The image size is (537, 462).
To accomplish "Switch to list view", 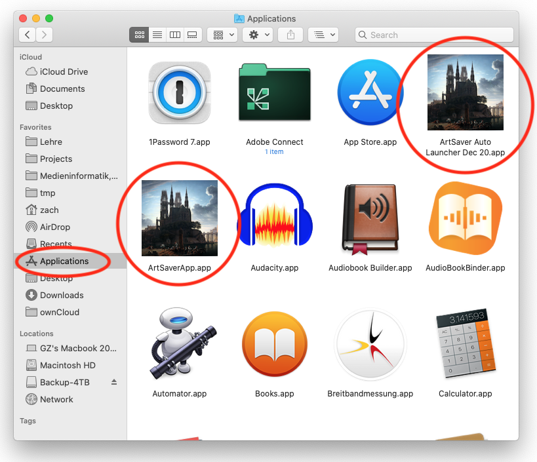I will click(157, 35).
